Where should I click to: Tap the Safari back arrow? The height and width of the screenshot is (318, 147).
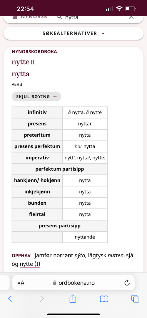pos(10,299)
